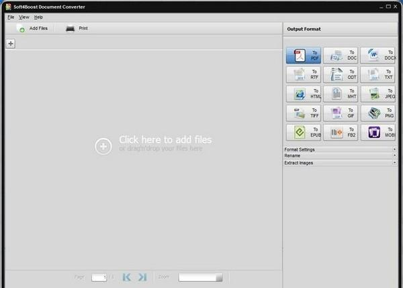Minimize the Document Converter window
The width and height of the screenshot is (403, 288).
381,7
